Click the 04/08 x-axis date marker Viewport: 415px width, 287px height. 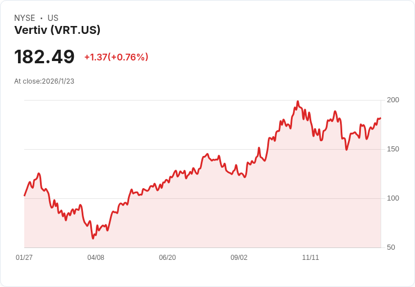96,258
